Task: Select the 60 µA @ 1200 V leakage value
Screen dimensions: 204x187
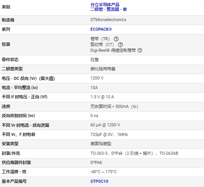Action: pos(105,125)
